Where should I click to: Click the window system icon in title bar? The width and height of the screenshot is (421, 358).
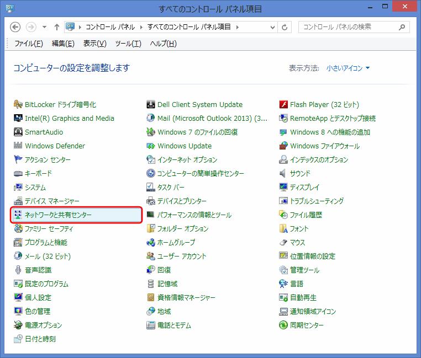click(x=9, y=8)
